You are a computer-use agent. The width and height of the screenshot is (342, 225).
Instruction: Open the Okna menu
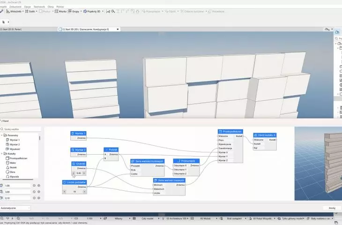point(51,7)
